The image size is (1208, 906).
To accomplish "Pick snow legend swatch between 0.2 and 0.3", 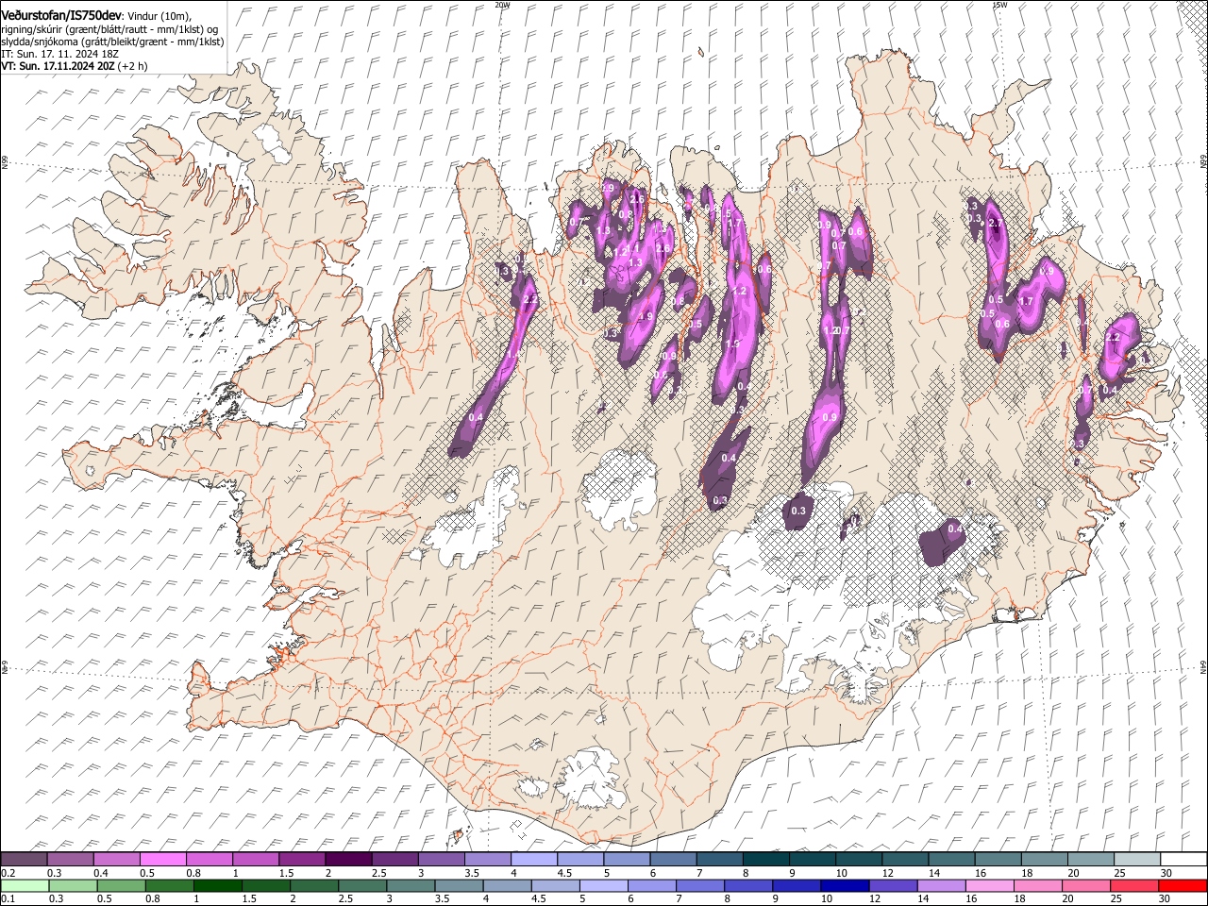I will point(24,859).
